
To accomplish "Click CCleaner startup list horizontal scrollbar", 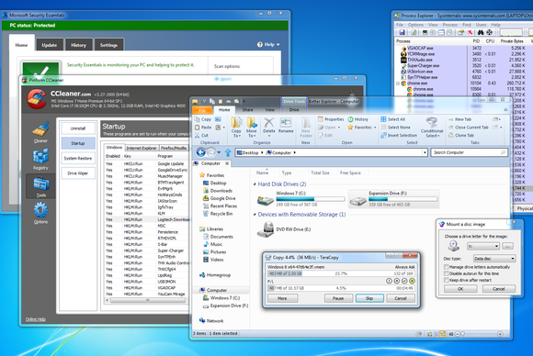I will click(x=147, y=300).
